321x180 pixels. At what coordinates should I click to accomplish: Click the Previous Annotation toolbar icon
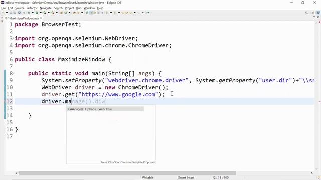point(115,13)
